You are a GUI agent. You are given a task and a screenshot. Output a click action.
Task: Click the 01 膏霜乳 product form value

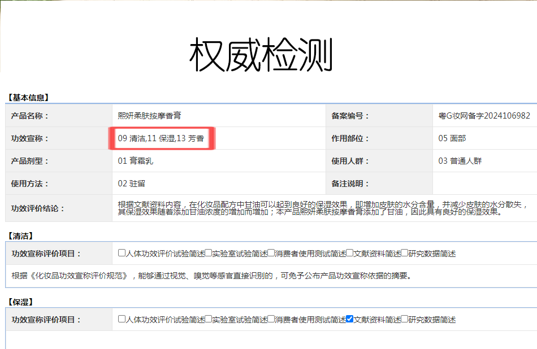pyautogui.click(x=135, y=161)
